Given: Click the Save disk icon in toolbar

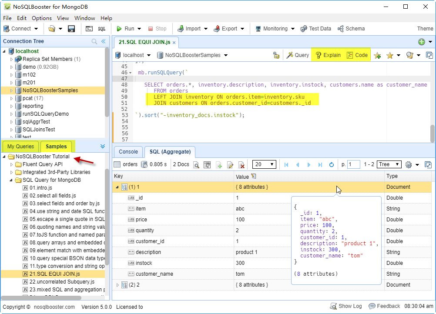Looking at the screenshot, I should click(x=71, y=29).
